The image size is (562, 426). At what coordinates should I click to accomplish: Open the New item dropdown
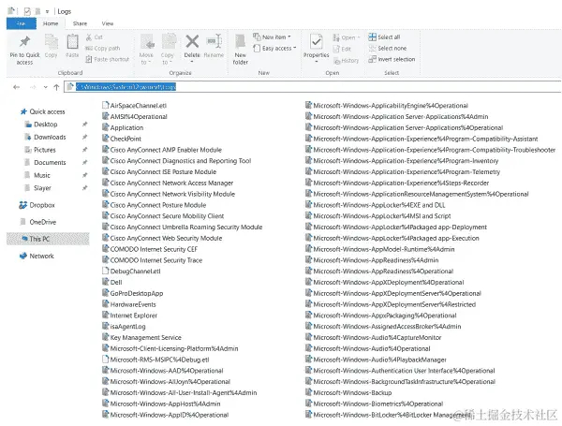click(x=272, y=37)
